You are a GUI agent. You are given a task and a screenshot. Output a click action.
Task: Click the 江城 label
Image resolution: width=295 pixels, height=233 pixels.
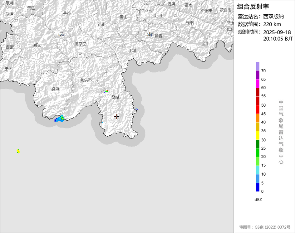coord(132,51)
